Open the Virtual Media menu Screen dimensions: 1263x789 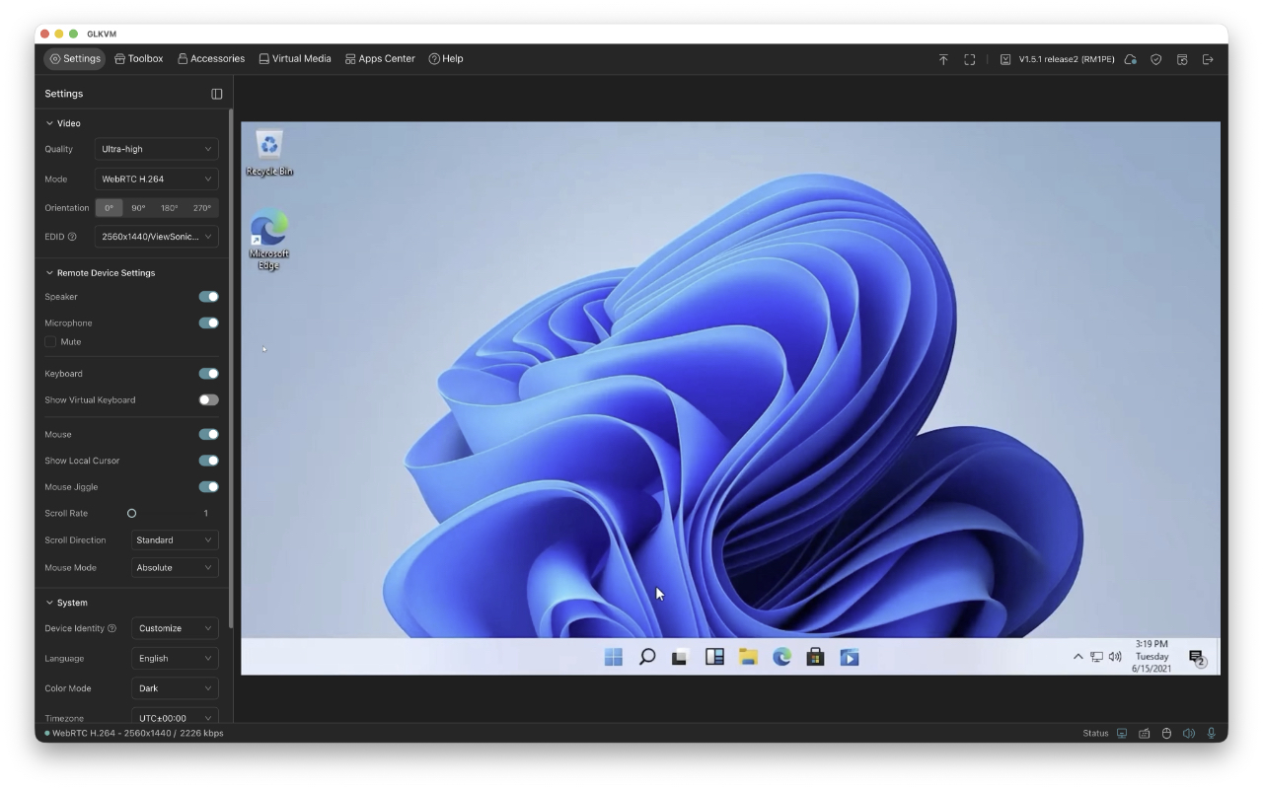coord(295,59)
